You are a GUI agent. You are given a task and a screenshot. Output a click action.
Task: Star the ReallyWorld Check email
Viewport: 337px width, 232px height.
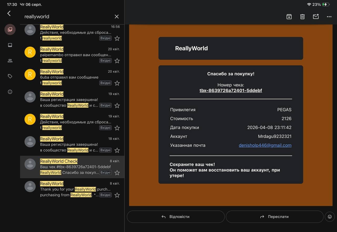point(117,173)
